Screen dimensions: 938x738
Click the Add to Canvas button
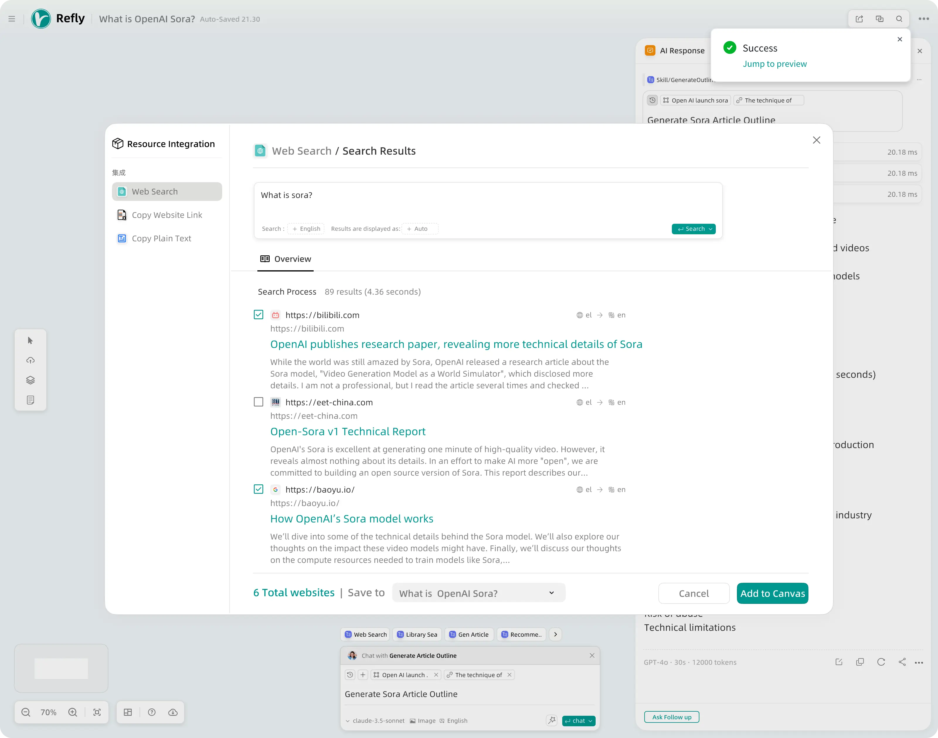click(772, 593)
